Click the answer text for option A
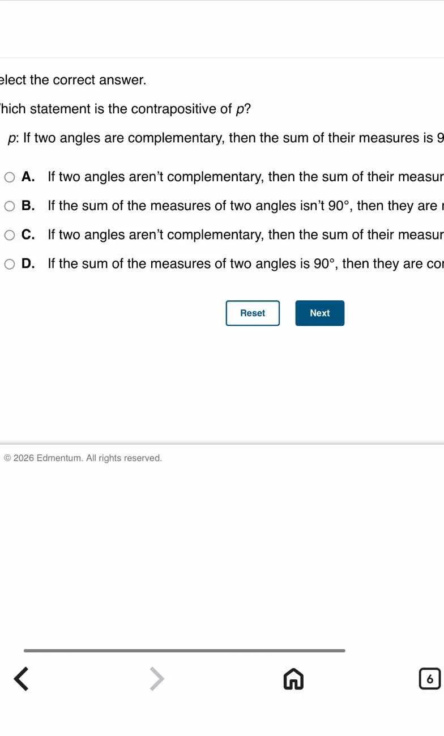The width and height of the screenshot is (444, 736). [227, 177]
